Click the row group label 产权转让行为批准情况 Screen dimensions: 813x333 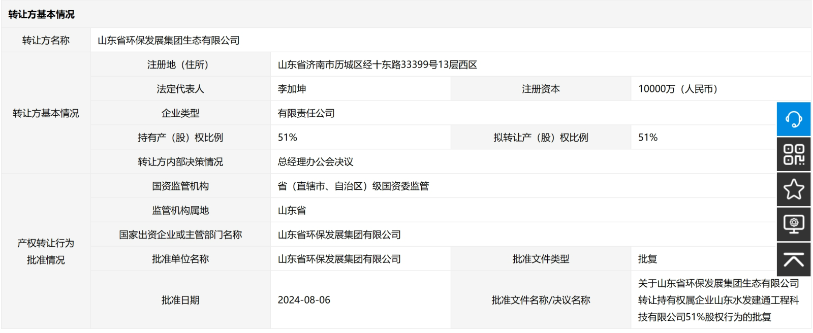click(46, 252)
